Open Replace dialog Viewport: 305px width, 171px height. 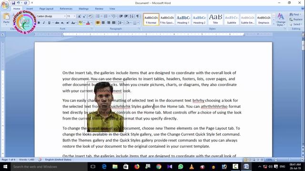(296, 19)
